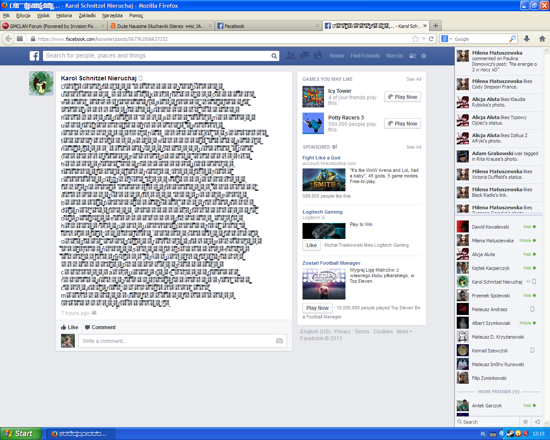Open the chat options gear icon
The image size is (550, 440).
pyautogui.click(x=525, y=422)
